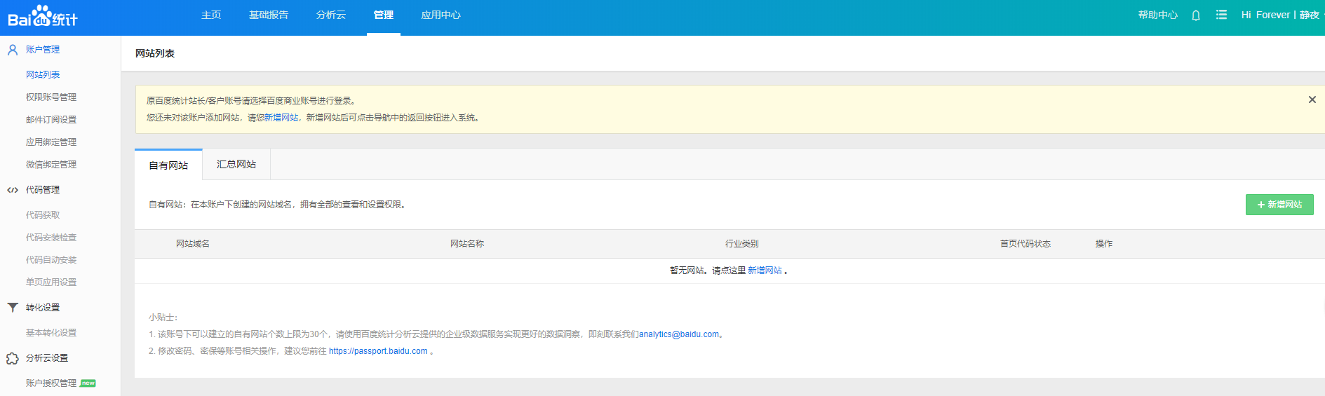The height and width of the screenshot is (396, 1325).
Task: Click the 账户管理 user icon
Action: [13, 50]
